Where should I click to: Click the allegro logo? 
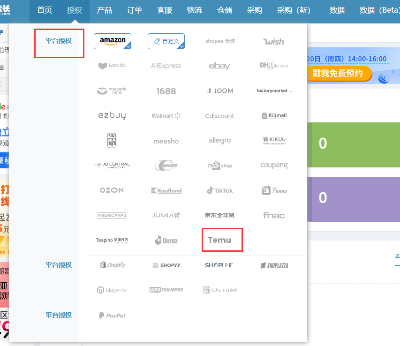point(219,140)
